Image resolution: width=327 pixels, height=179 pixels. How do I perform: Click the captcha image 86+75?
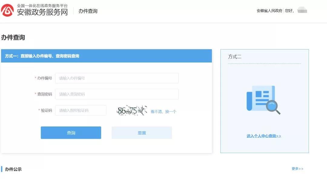132,111
